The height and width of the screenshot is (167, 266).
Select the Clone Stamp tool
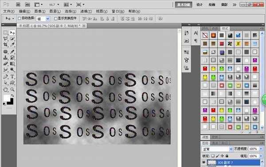pyautogui.click(x=5, y=58)
